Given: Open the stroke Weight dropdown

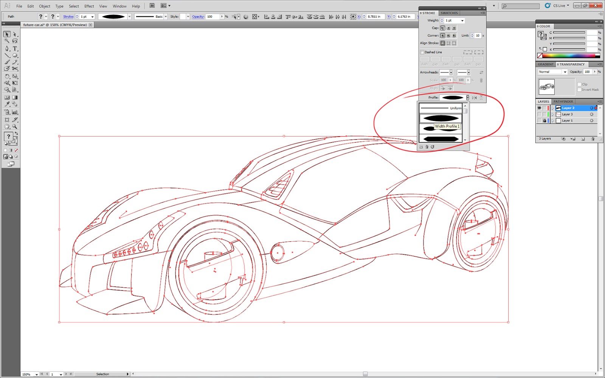Looking at the screenshot, I should point(462,20).
